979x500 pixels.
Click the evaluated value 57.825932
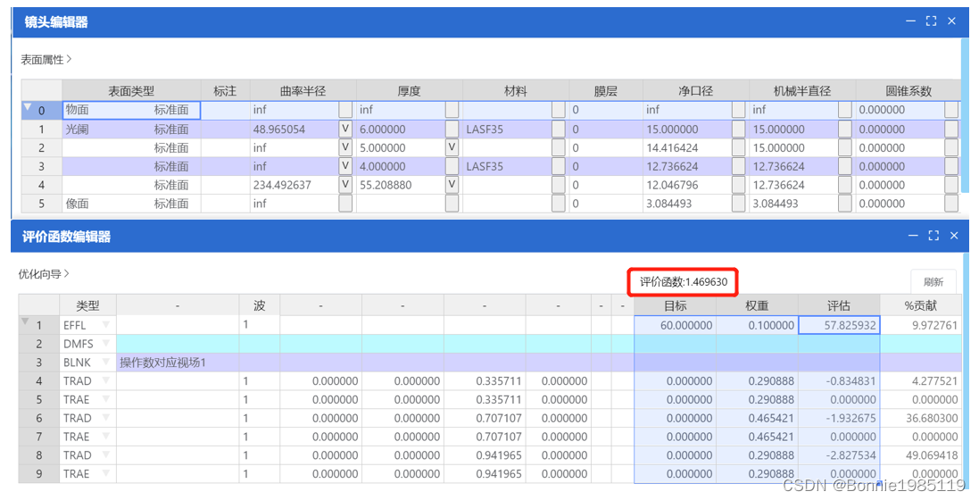pos(839,325)
